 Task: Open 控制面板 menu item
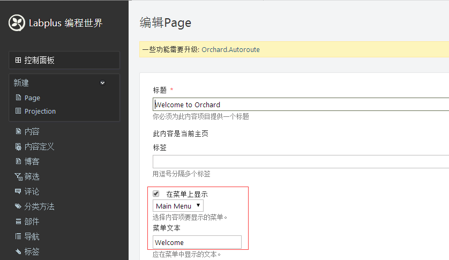point(64,60)
